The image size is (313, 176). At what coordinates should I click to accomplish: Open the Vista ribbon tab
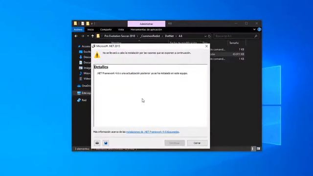tap(121, 29)
